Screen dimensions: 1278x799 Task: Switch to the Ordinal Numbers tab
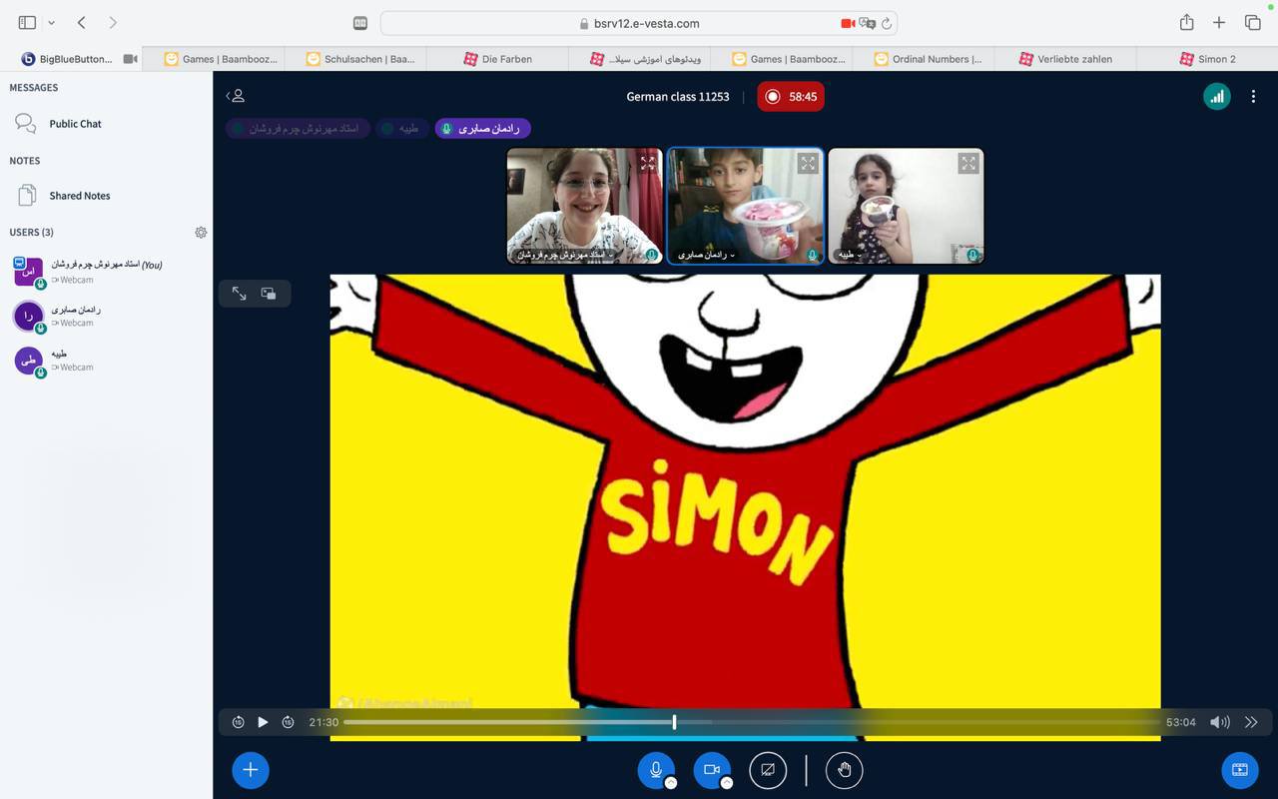point(925,59)
